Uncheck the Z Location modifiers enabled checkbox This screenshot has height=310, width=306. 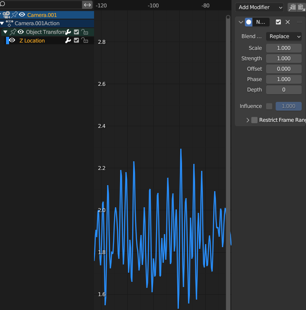(x=77, y=40)
